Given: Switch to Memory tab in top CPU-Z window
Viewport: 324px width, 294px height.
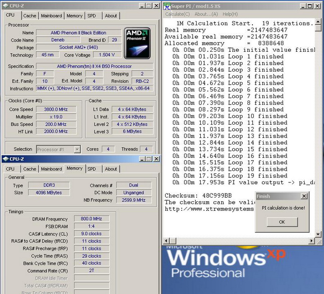Looking at the screenshot, I should pyautogui.click(x=74, y=16).
